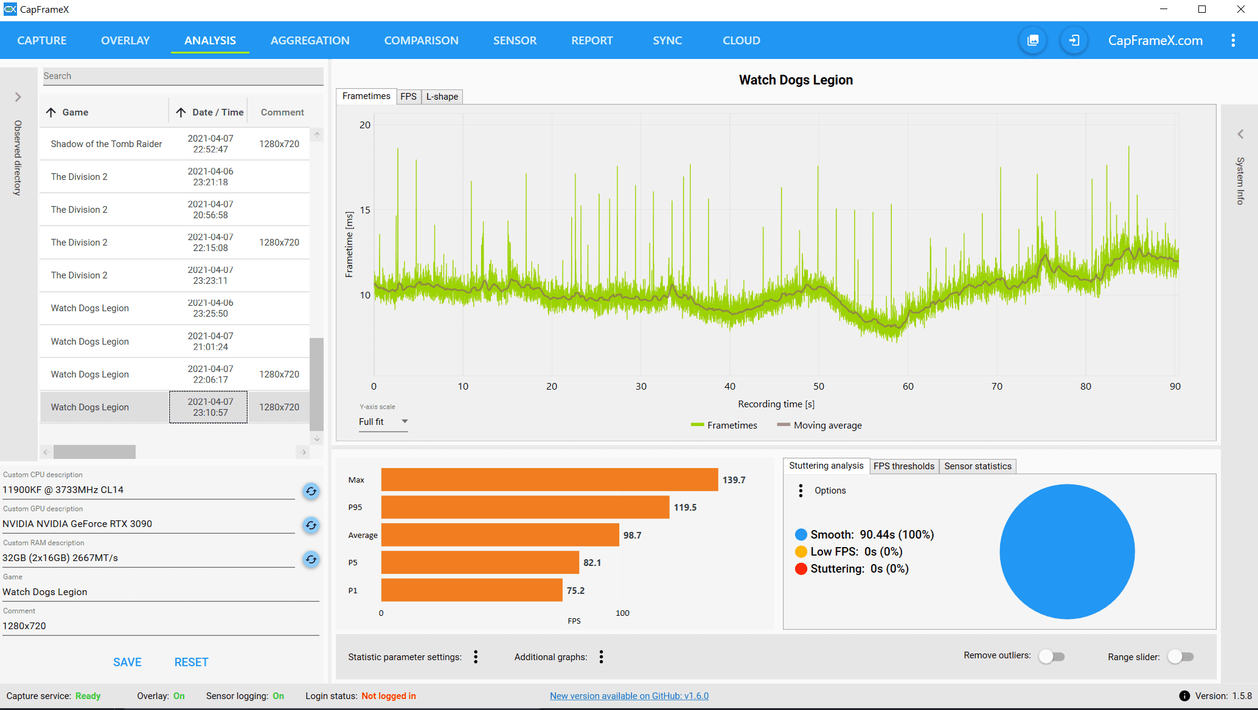Switch to the FPS thresholds tab
Image resolution: width=1258 pixels, height=710 pixels.
[903, 466]
